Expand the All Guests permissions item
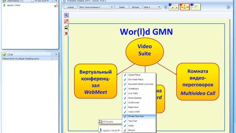236x133 pixels. [110, 122]
